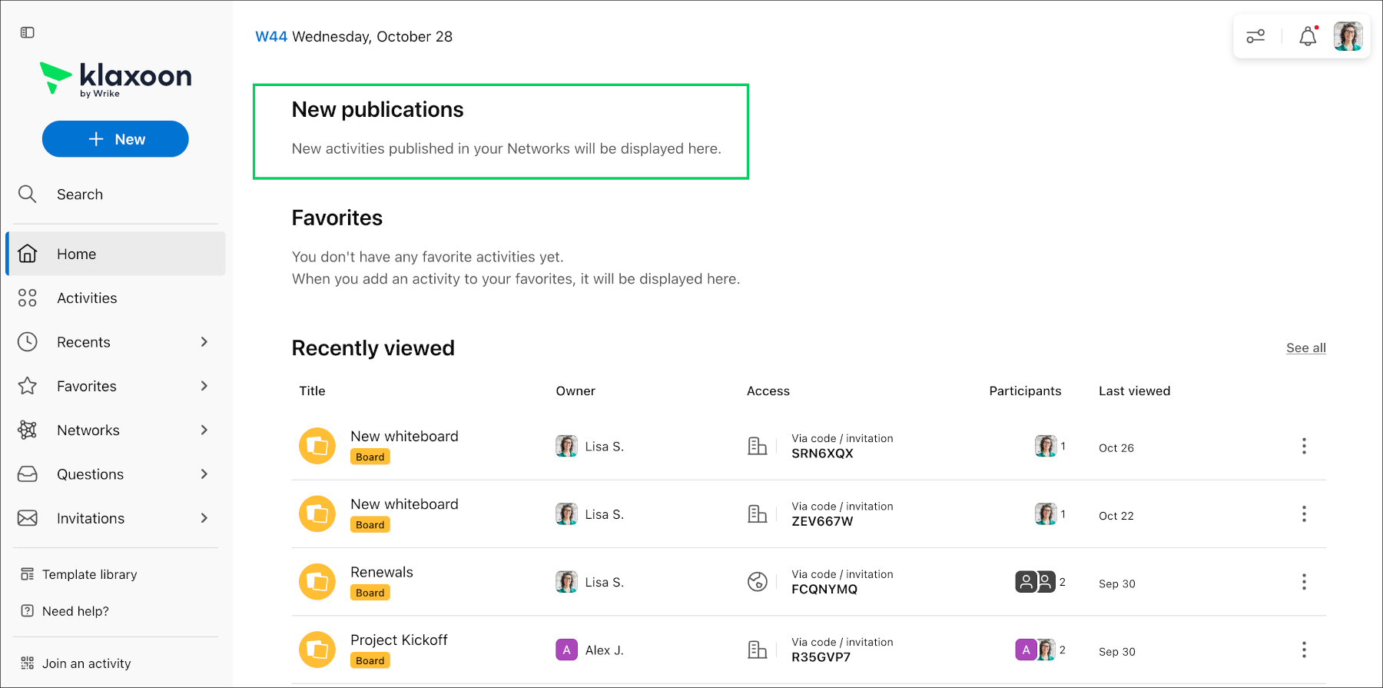Click the Klaxoon logo
Image resolution: width=1383 pixels, height=688 pixels.
(x=115, y=78)
